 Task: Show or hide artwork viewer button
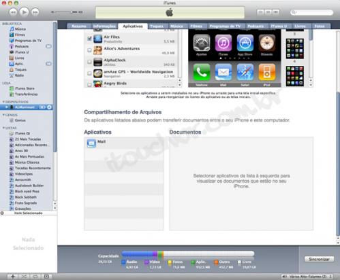(x=46, y=277)
